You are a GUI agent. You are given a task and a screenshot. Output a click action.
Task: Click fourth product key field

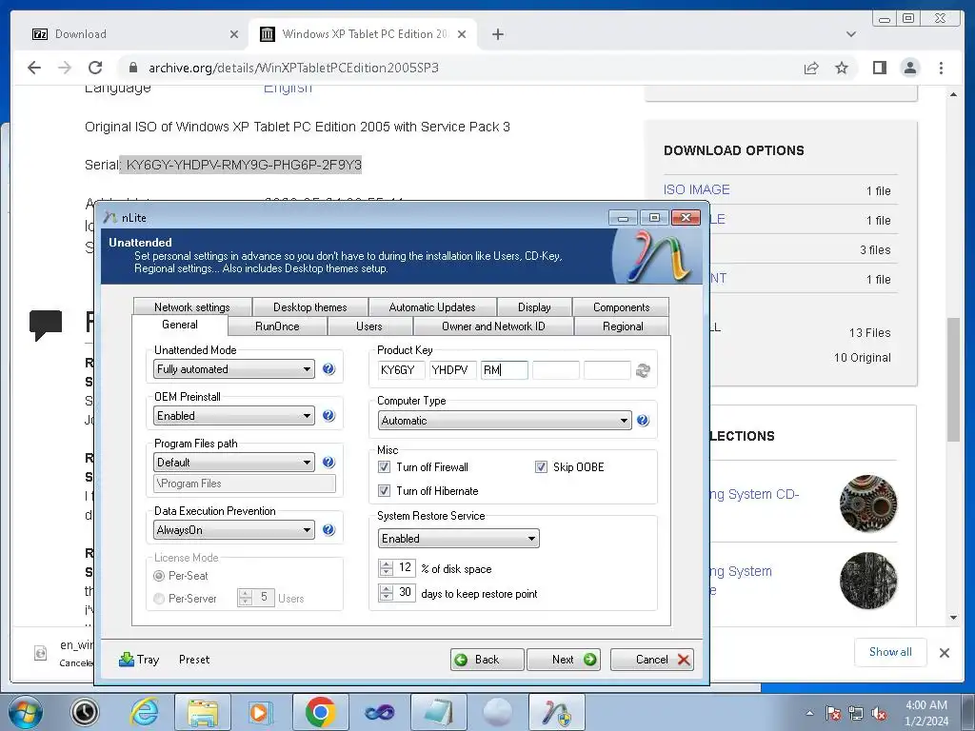(556, 370)
